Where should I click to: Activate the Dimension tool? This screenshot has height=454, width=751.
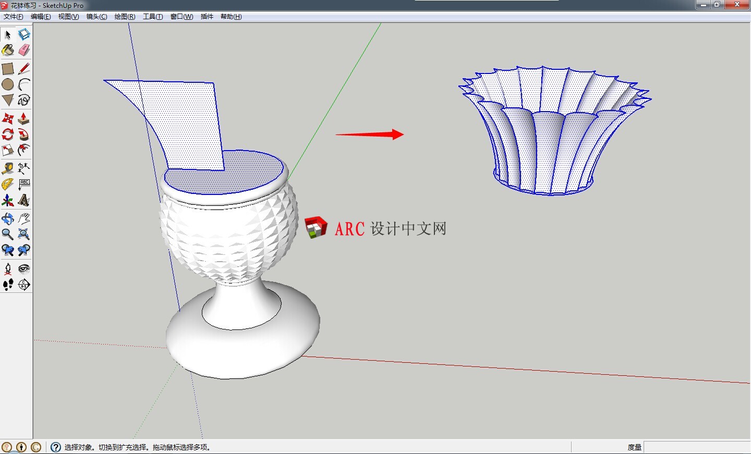coord(24,168)
